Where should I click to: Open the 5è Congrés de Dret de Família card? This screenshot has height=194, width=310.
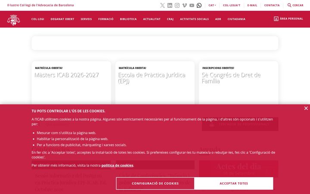(x=239, y=83)
